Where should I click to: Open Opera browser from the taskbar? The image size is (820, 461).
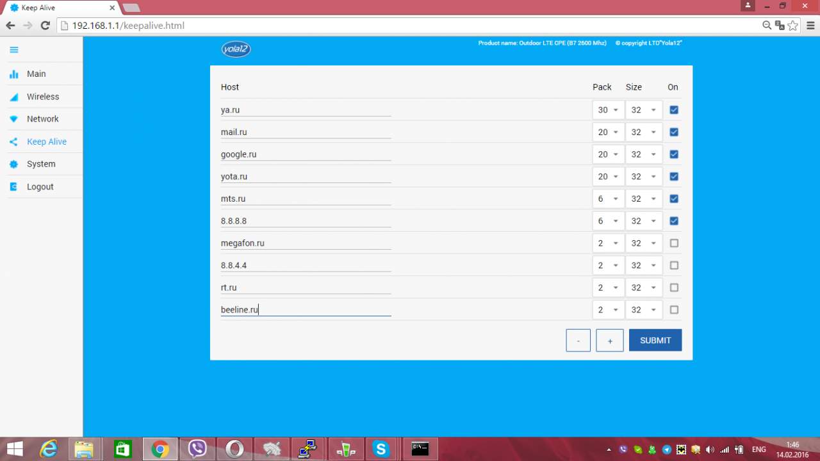234,449
